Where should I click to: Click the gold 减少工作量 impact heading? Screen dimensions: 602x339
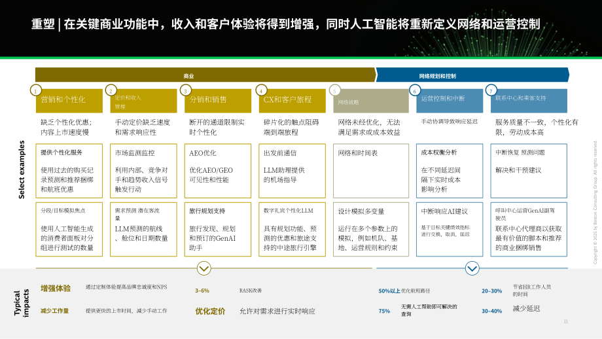coord(54,311)
